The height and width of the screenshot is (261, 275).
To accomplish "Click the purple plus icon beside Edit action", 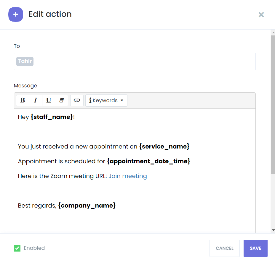I will pyautogui.click(x=16, y=14).
